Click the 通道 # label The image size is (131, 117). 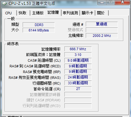(x=78, y=24)
